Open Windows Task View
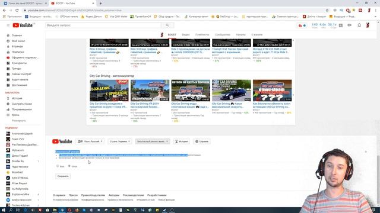380x213 pixels. click(18, 210)
